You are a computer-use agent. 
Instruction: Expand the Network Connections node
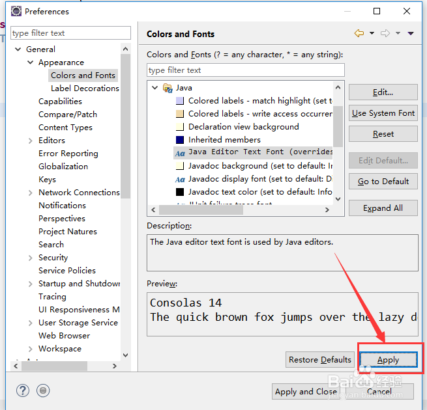tap(31, 193)
